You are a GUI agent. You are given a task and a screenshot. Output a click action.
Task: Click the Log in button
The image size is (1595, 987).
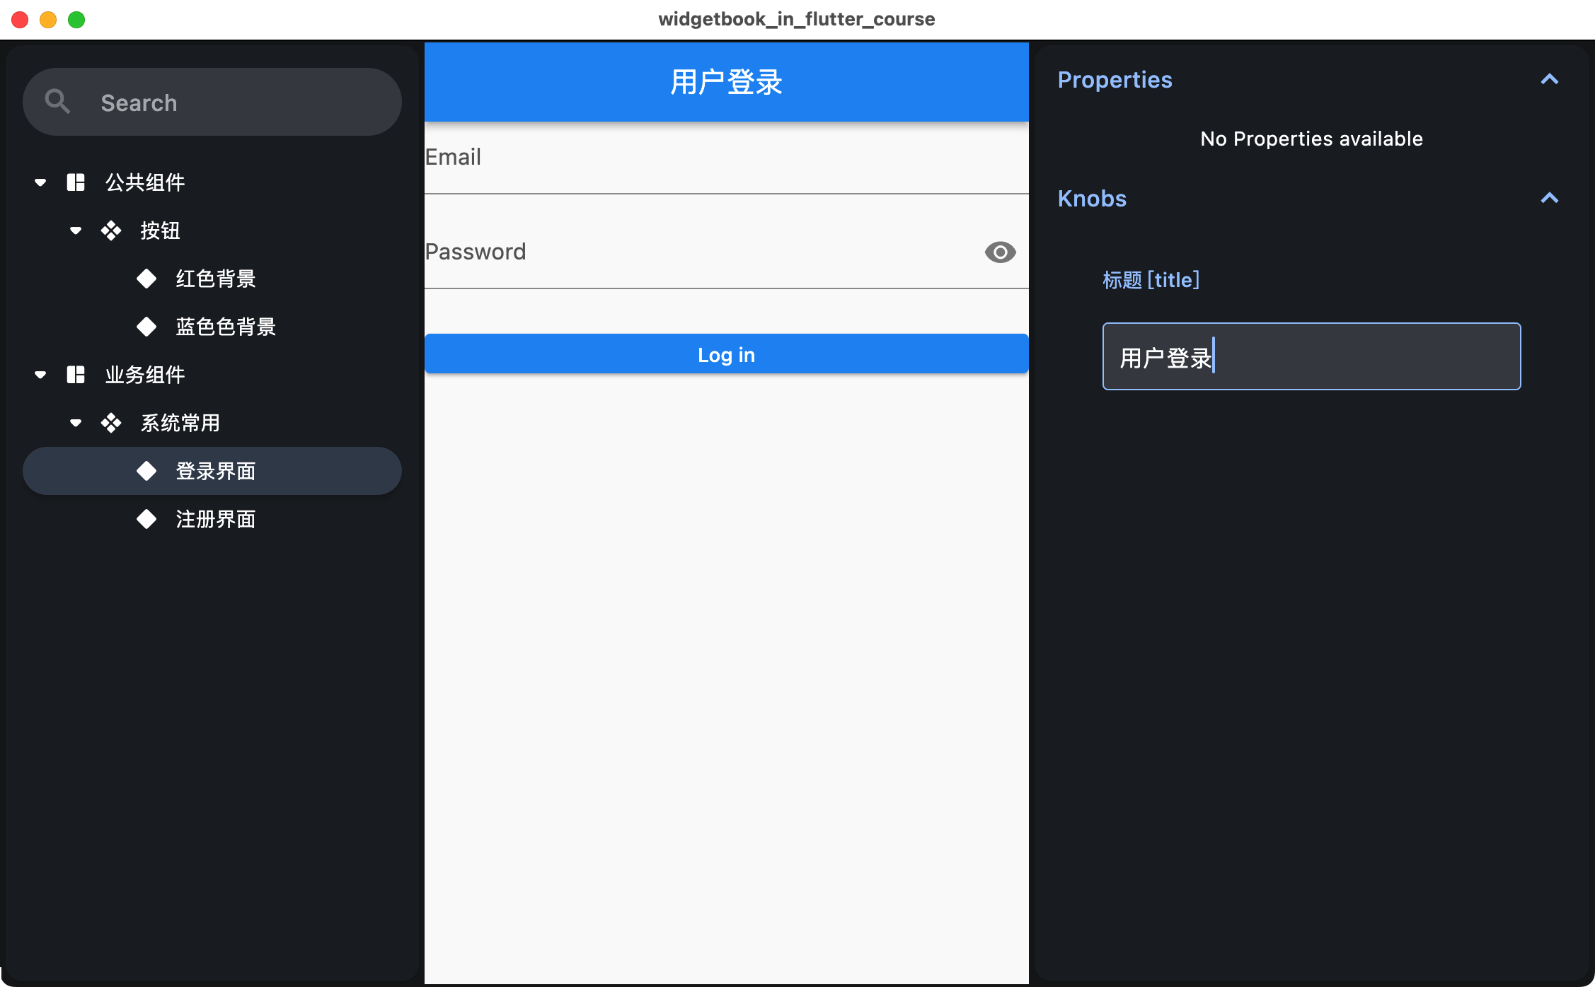[727, 354]
